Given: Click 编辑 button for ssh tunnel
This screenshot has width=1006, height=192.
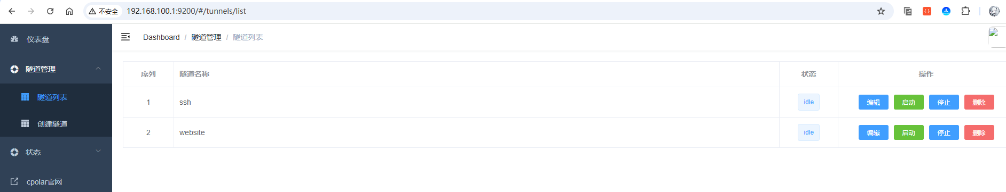Looking at the screenshot, I should tap(874, 102).
